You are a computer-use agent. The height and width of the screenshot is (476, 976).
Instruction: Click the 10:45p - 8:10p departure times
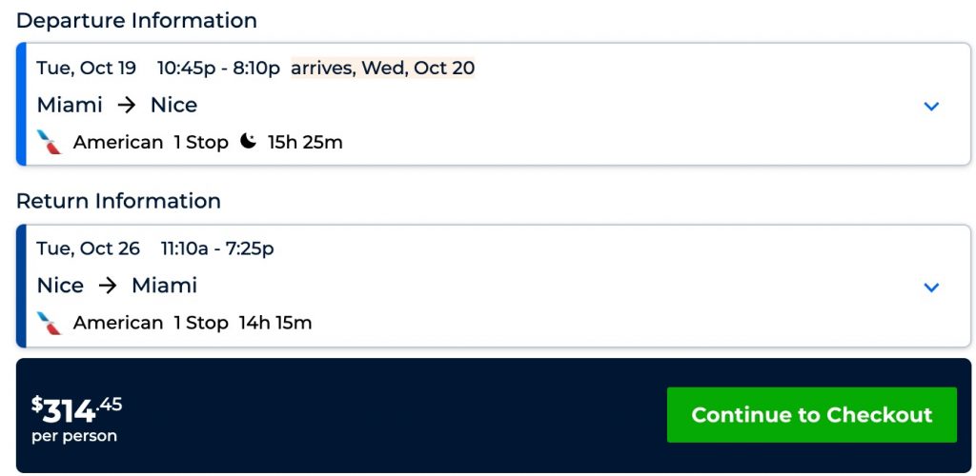219,68
